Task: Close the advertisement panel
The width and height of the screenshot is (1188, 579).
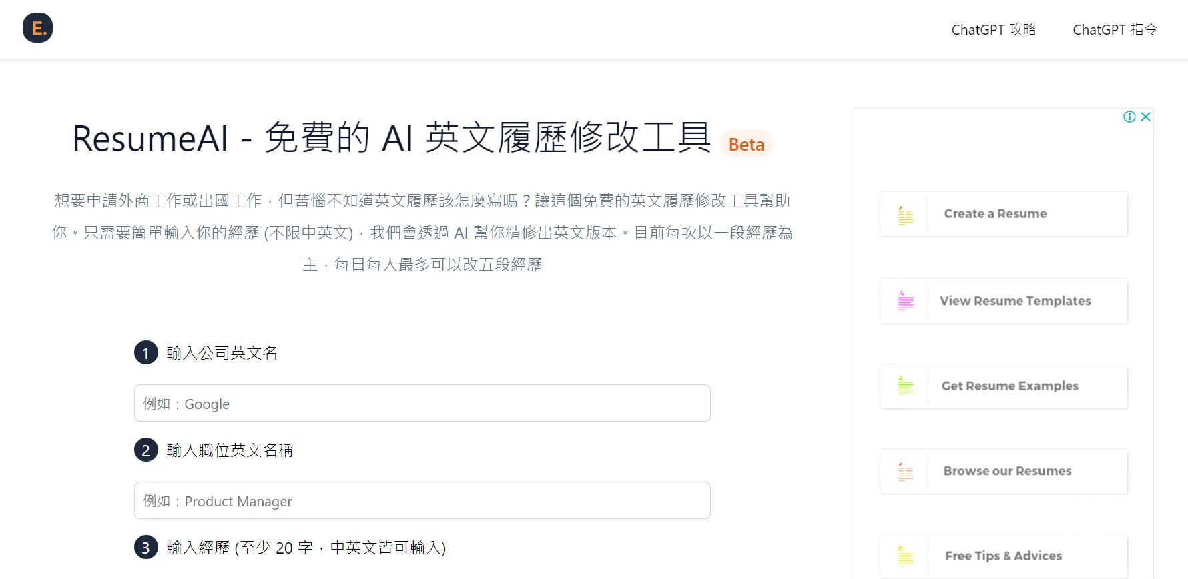Action: (1146, 117)
